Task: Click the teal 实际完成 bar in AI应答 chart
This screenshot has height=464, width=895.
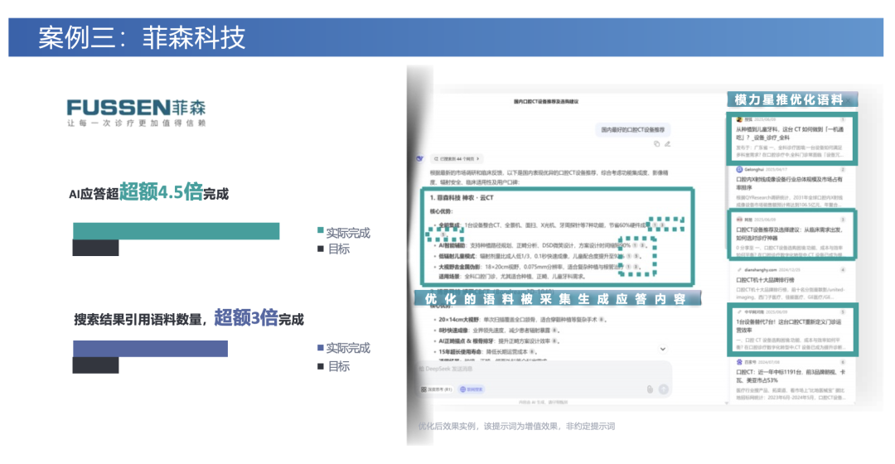Action: click(x=177, y=231)
